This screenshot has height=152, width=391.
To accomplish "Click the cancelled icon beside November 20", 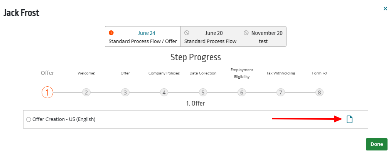I will pyautogui.click(x=246, y=33).
